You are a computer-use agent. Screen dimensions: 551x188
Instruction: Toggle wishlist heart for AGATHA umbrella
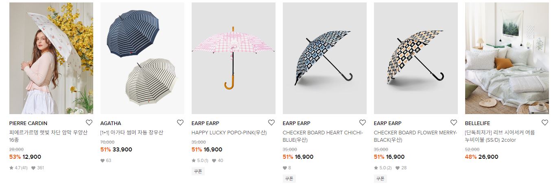coord(180,123)
